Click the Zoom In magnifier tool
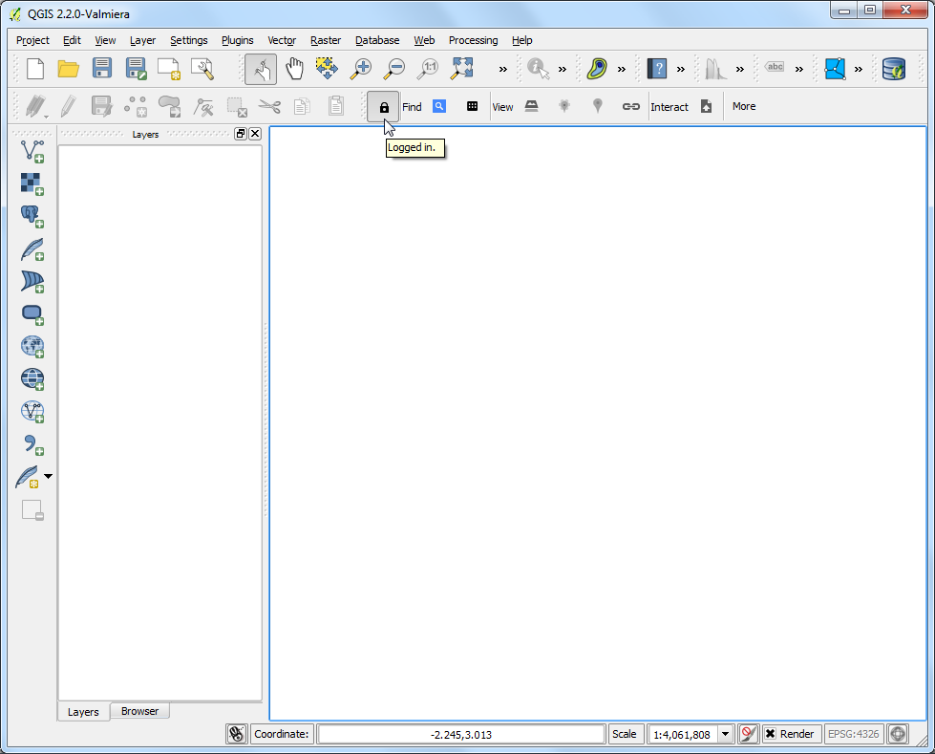The image size is (935, 754). click(x=361, y=69)
